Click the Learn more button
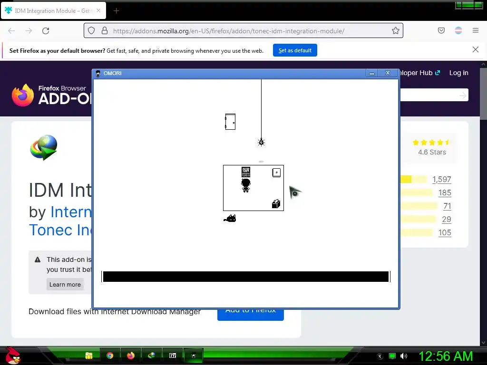 65,284
